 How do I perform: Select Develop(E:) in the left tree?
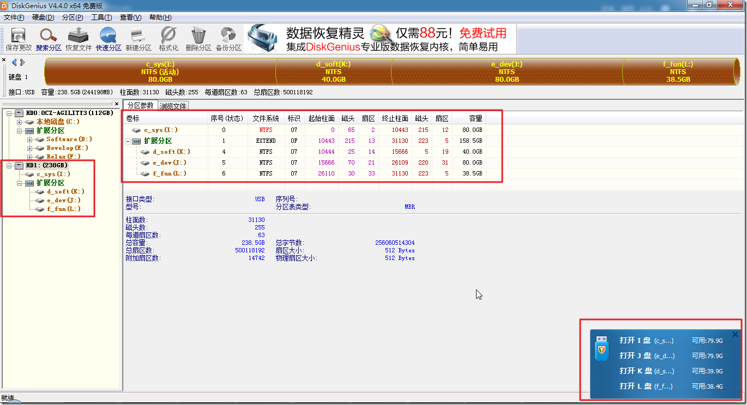pos(68,148)
